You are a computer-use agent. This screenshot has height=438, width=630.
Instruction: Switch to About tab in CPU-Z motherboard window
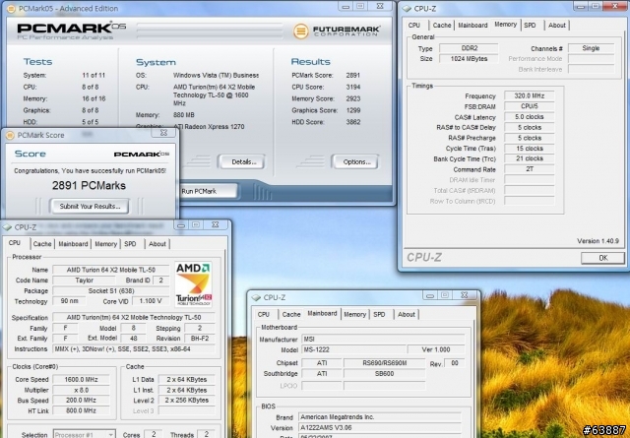[407, 314]
